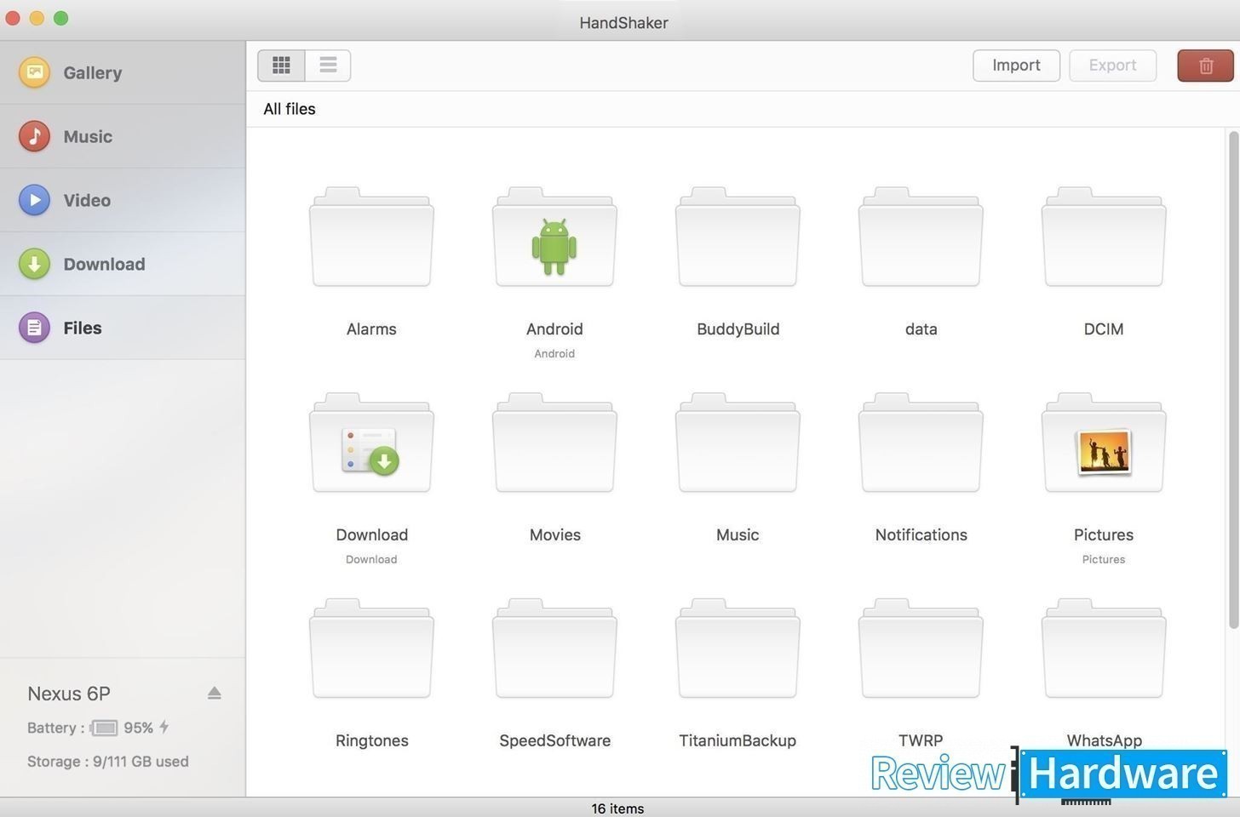The height and width of the screenshot is (817, 1240).
Task: Click the Nexus 6P device name
Action: point(69,694)
